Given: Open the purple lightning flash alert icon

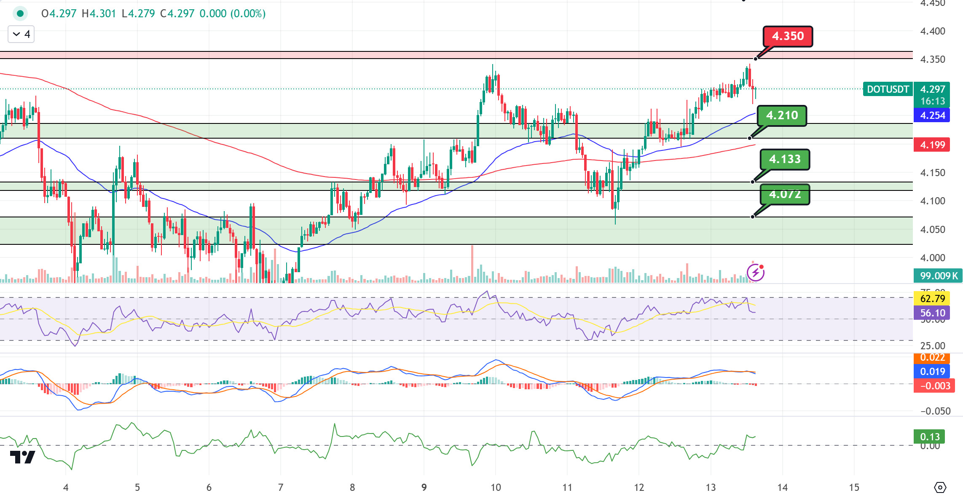Looking at the screenshot, I should [756, 273].
